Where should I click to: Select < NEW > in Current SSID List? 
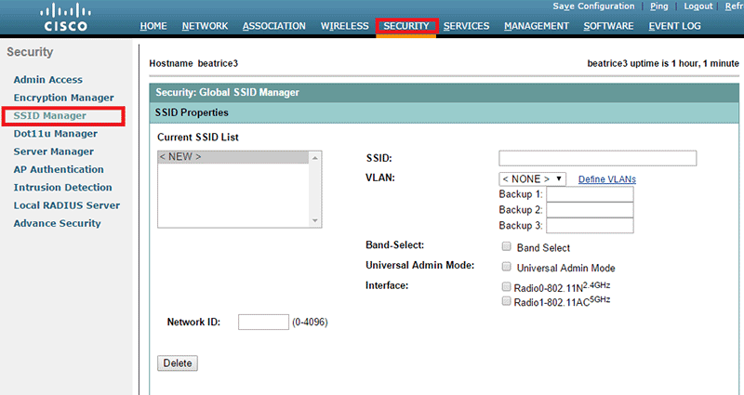click(x=233, y=157)
